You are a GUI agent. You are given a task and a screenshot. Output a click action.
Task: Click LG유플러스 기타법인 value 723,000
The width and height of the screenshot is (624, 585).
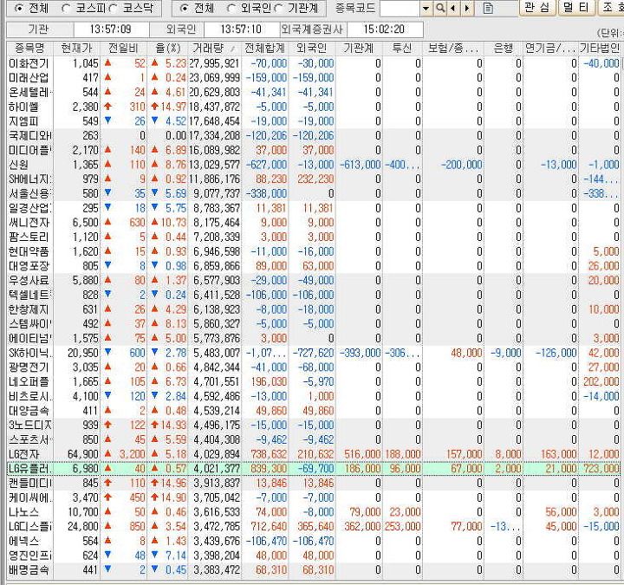point(601,468)
